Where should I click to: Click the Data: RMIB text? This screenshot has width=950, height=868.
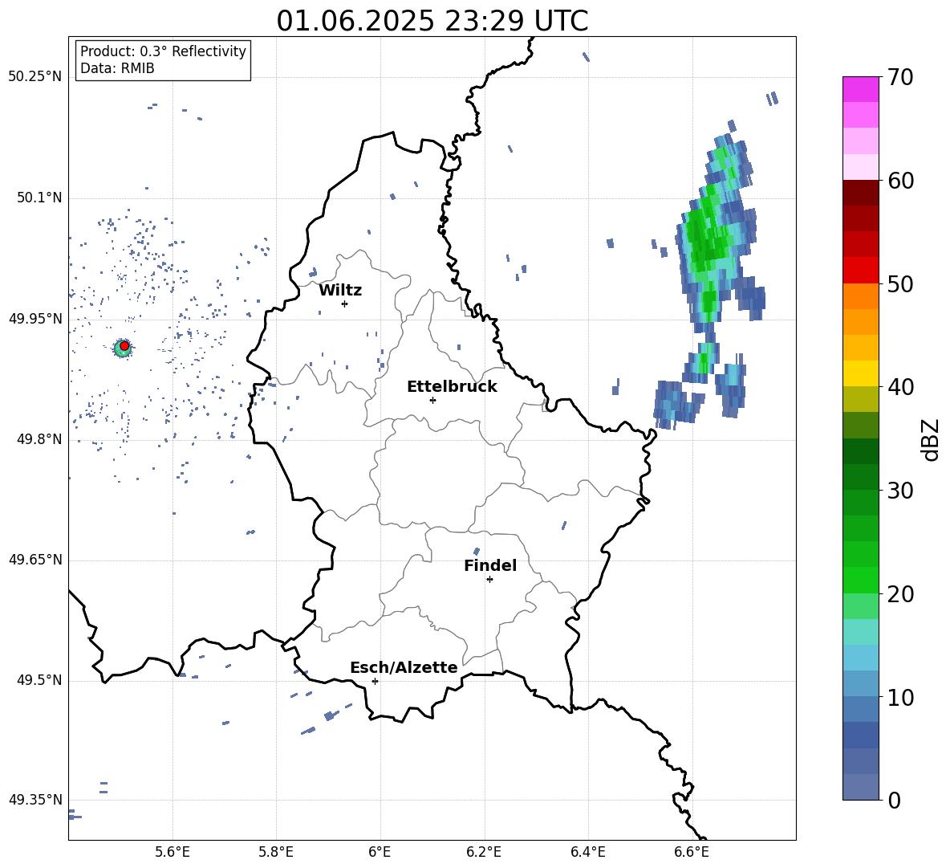pos(117,68)
